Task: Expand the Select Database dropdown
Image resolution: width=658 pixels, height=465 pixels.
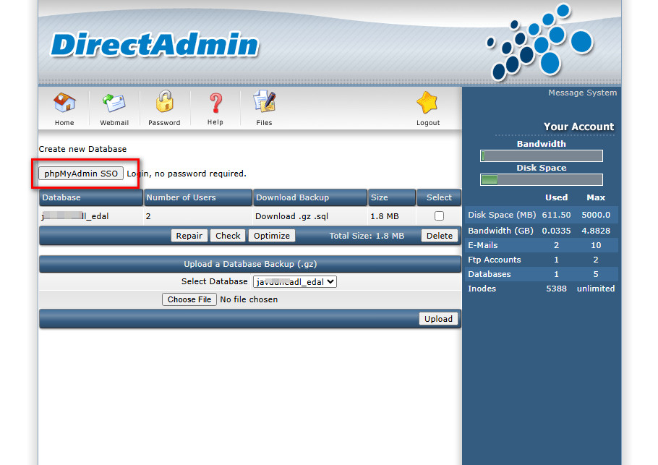Action: click(x=294, y=282)
